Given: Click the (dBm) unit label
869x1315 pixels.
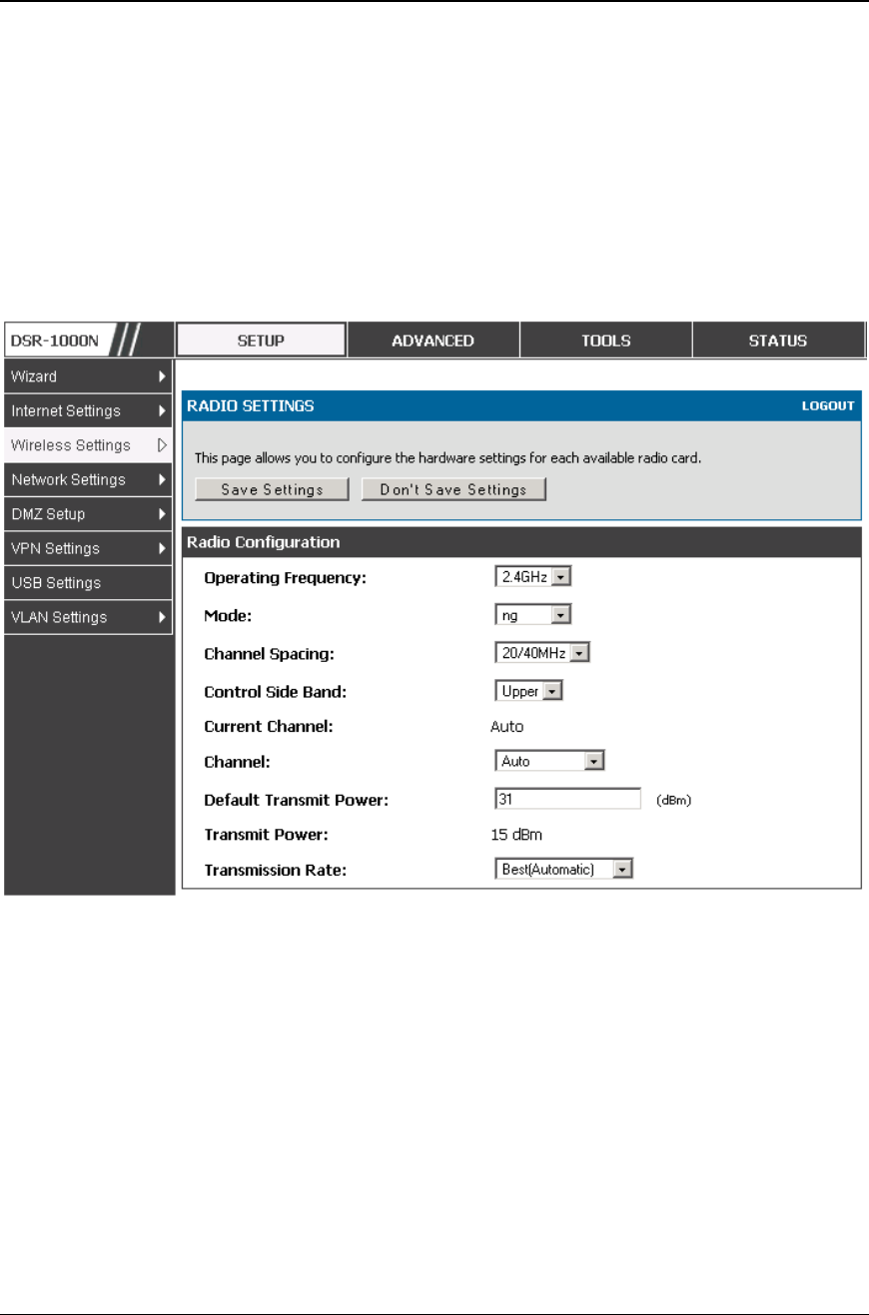Looking at the screenshot, I should point(673,801).
